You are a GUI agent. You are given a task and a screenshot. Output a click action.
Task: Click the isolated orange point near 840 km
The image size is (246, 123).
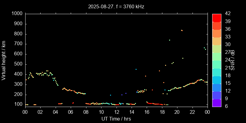(182, 30)
